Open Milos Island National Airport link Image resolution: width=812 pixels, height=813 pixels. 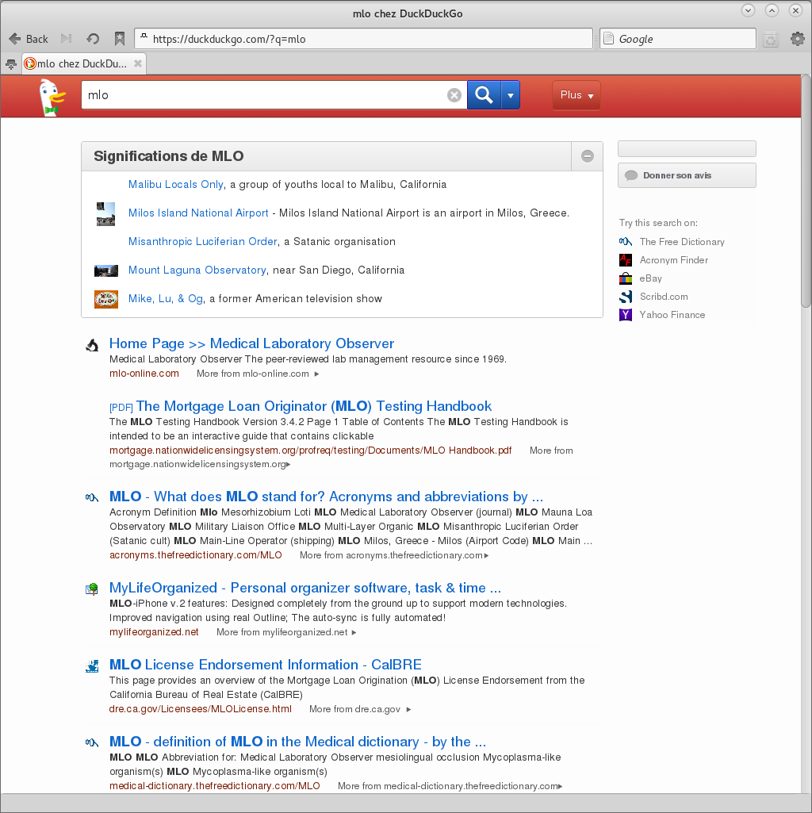[198, 213]
